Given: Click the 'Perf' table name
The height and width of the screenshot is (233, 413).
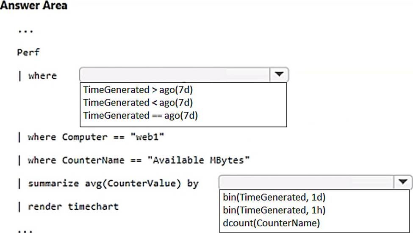Looking at the screenshot, I should [28, 52].
